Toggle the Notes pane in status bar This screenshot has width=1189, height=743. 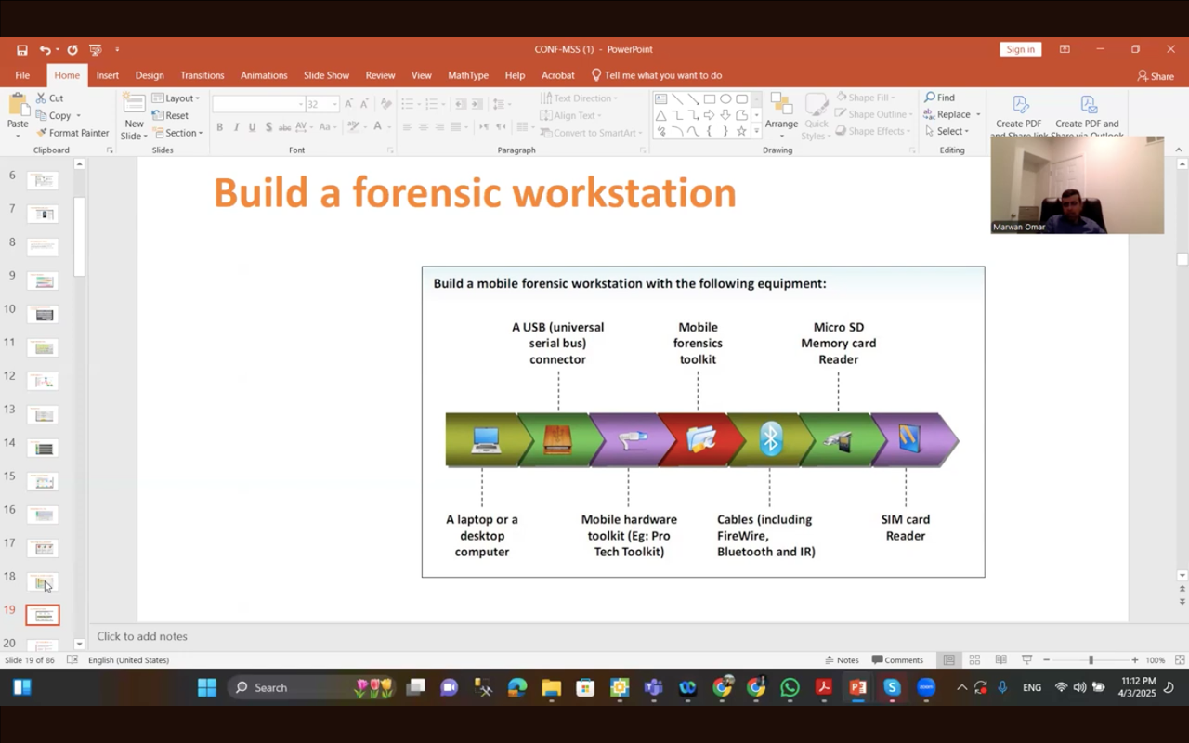[842, 660]
